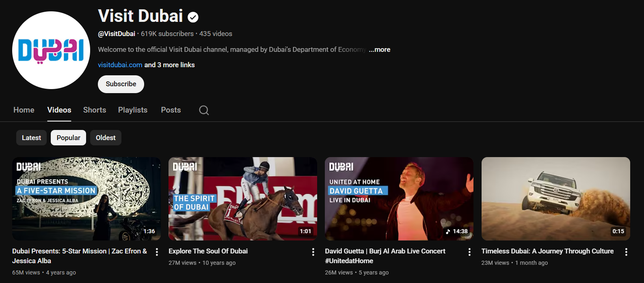Open the Home tab
Image resolution: width=644 pixels, height=283 pixels.
click(24, 110)
